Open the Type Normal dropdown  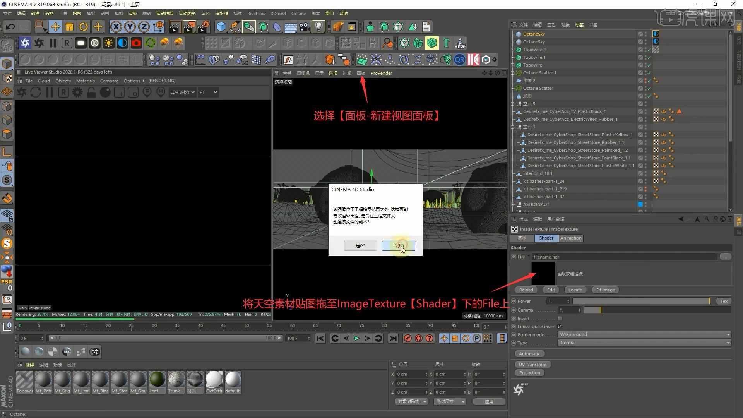pos(644,343)
